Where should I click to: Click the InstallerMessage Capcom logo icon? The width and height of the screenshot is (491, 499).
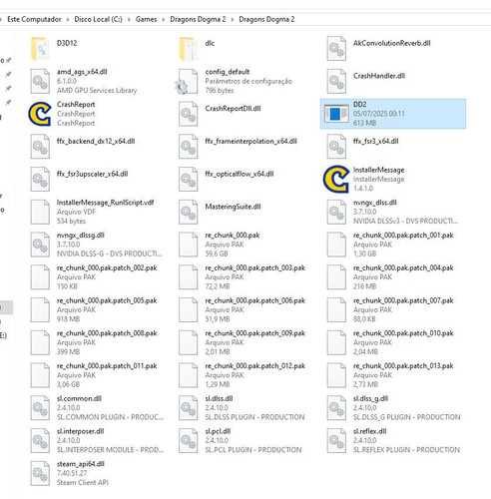pyautogui.click(x=336, y=179)
